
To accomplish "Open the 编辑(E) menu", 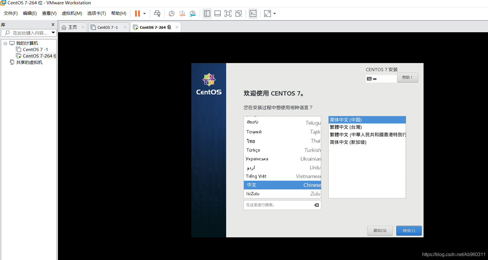I will tap(30, 13).
